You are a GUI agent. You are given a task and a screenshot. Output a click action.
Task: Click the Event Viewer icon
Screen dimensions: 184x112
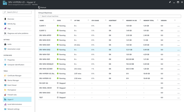pyautogui.click(x=5, y=85)
